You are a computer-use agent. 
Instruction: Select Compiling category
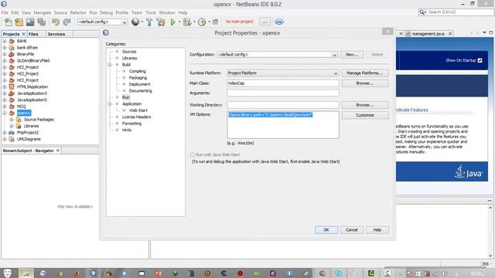coord(138,71)
